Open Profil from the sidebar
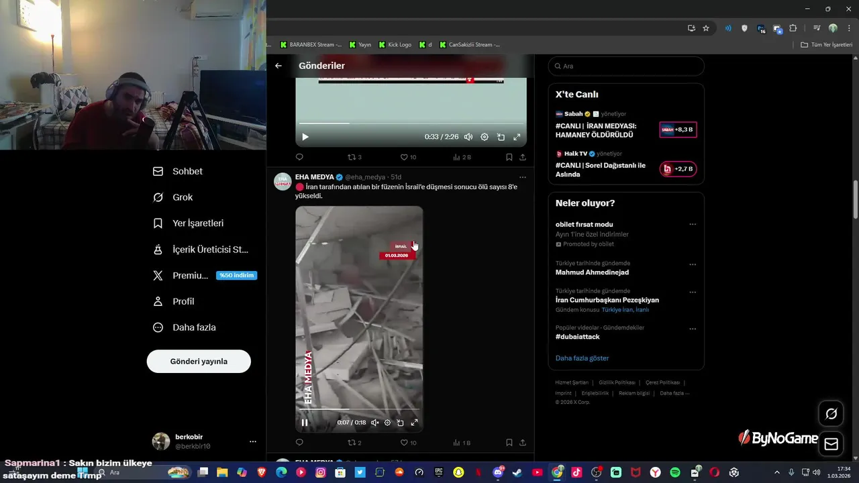This screenshot has width=859, height=483. (174, 301)
